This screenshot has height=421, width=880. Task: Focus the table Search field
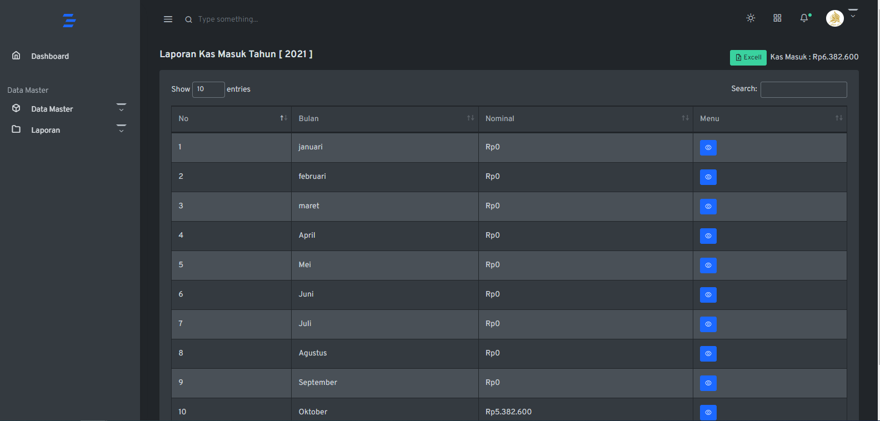[x=803, y=89]
